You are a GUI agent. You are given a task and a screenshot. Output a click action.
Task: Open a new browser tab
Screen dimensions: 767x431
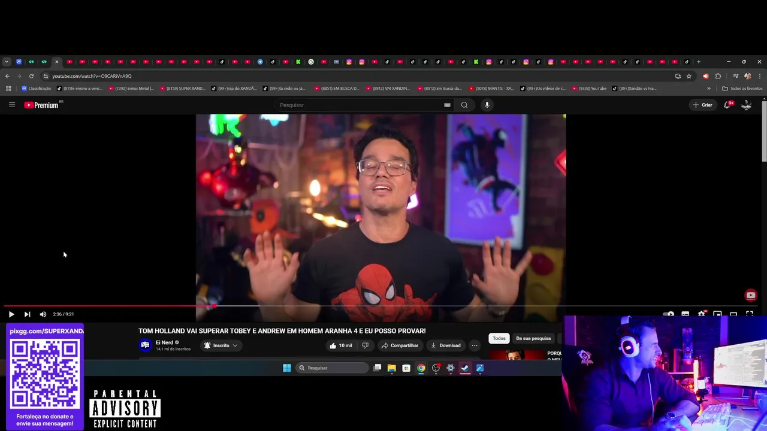tap(699, 62)
